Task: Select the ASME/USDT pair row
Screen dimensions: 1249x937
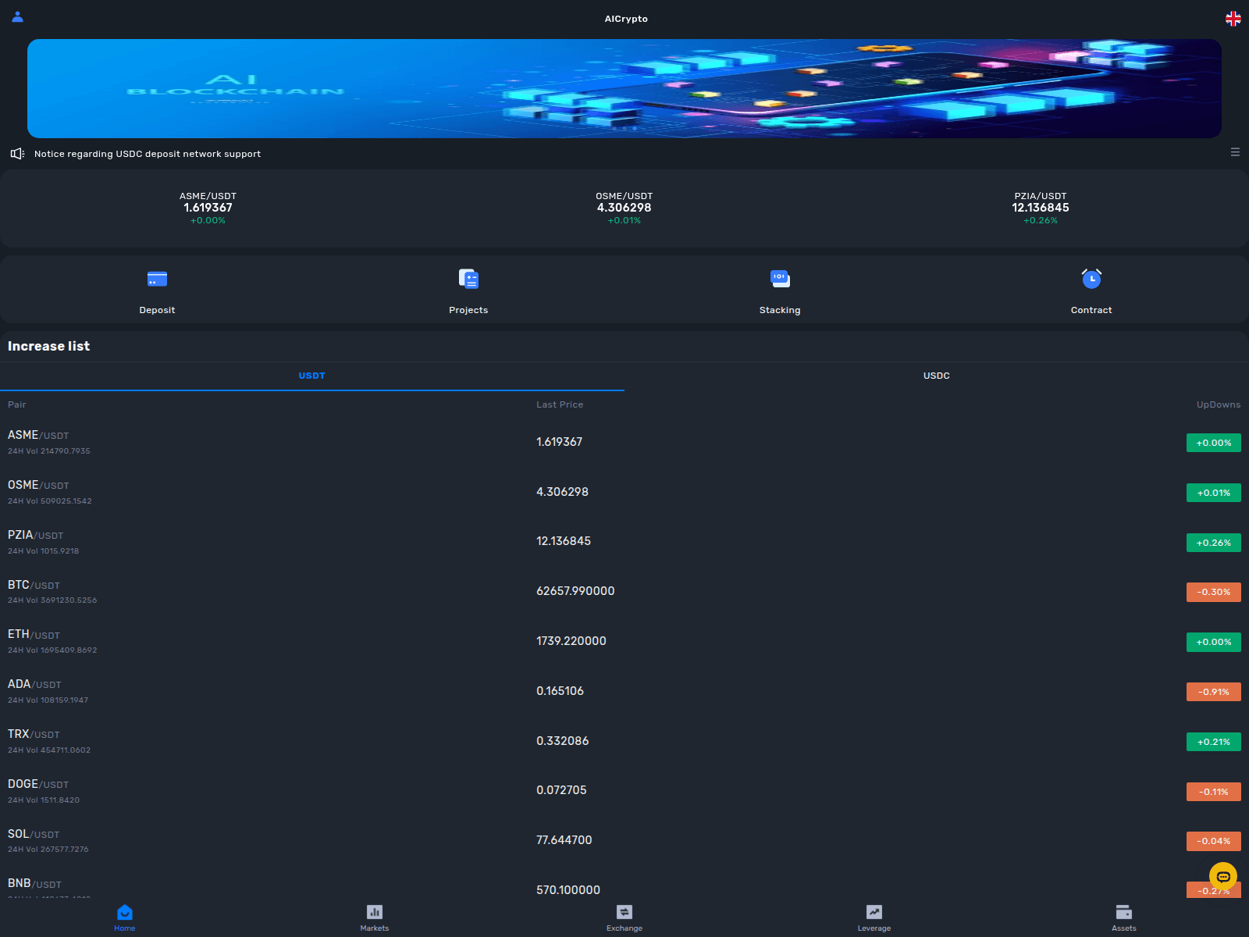Action: (624, 442)
